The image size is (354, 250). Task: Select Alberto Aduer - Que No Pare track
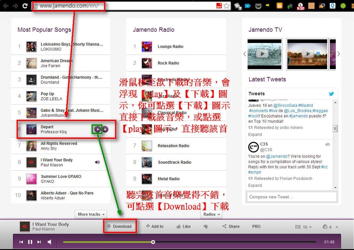coord(60,195)
